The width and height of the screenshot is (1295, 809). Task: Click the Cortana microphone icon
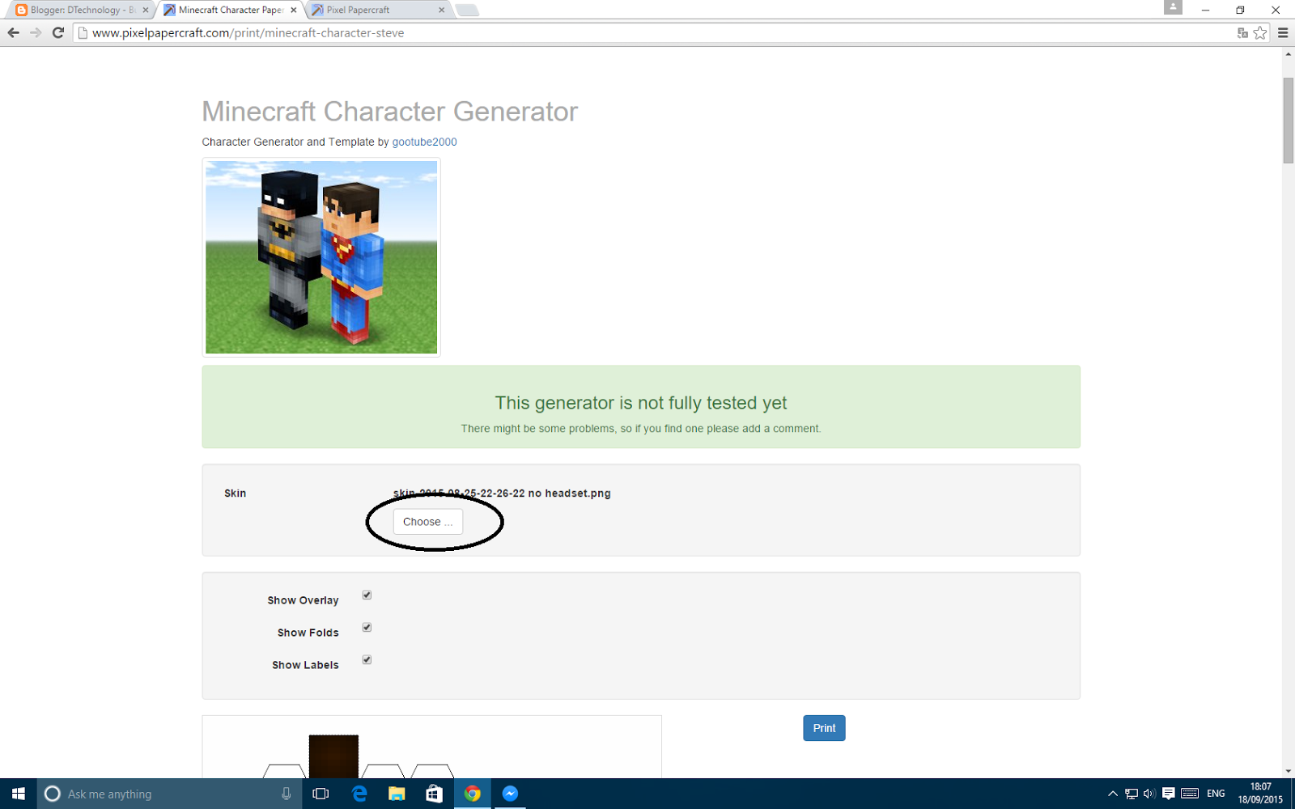(286, 794)
